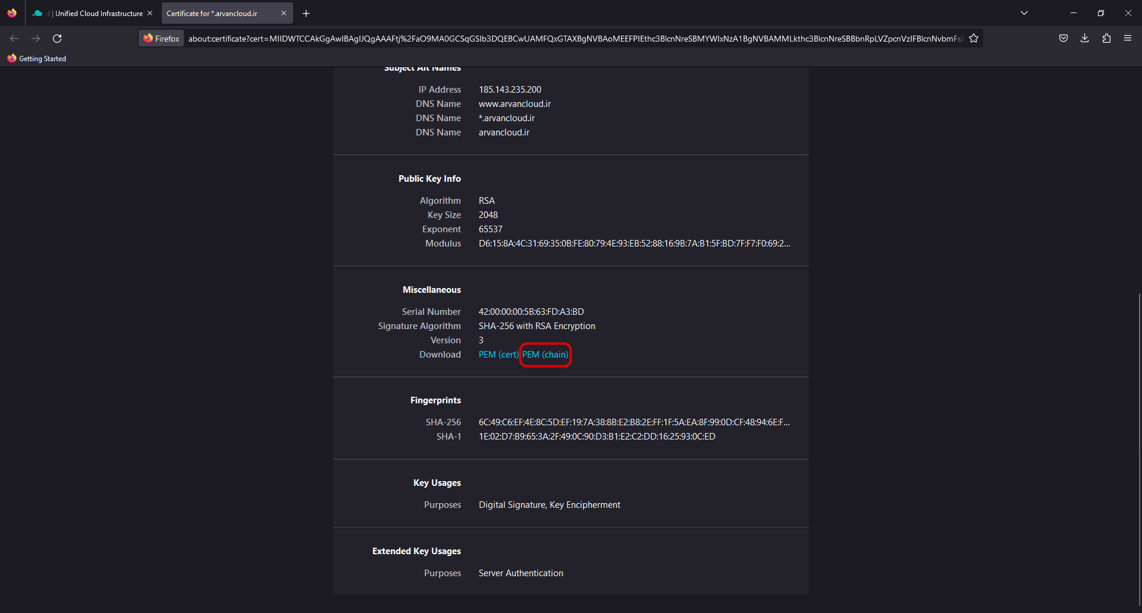Close the Certificate tab

[x=284, y=13]
